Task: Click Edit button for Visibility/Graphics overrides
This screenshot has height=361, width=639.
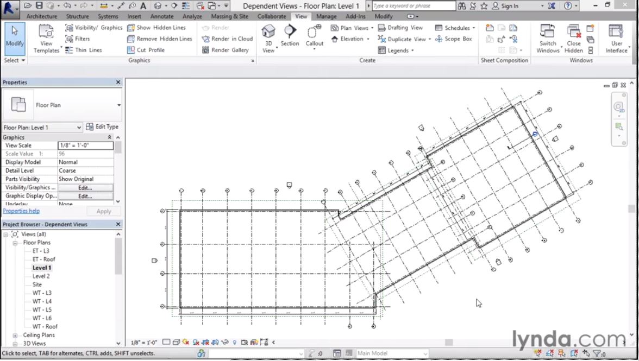Action: click(x=85, y=188)
